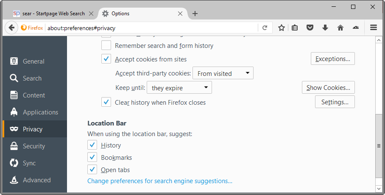Viewport: 385px width, 195px height.
Task: Click the Privacy mask sidebar icon
Action: [x=14, y=129]
